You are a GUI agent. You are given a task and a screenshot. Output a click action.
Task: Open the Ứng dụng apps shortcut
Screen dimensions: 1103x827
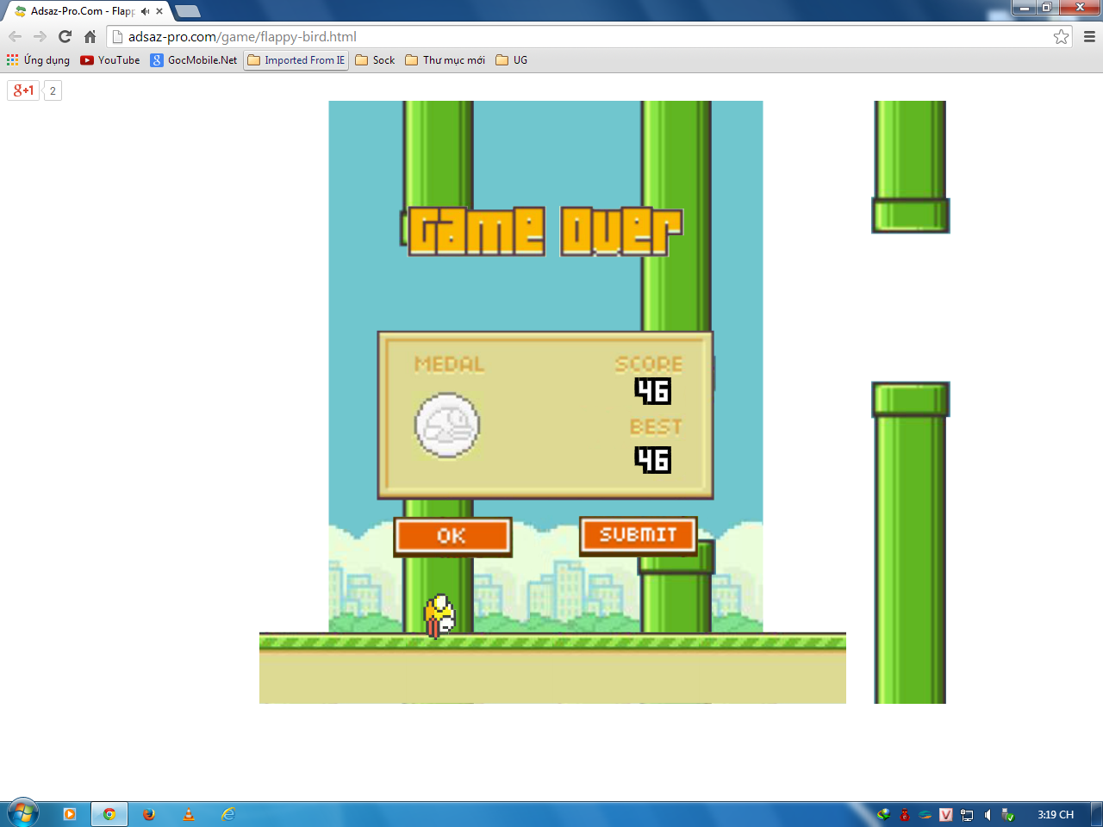pos(38,60)
